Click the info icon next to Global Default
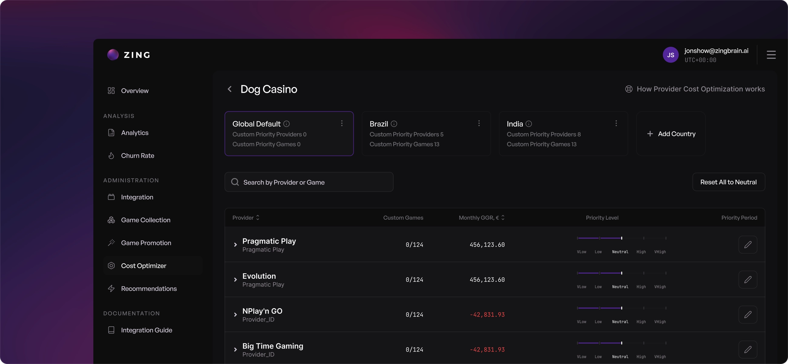Viewport: 788px width, 364px height. click(286, 124)
